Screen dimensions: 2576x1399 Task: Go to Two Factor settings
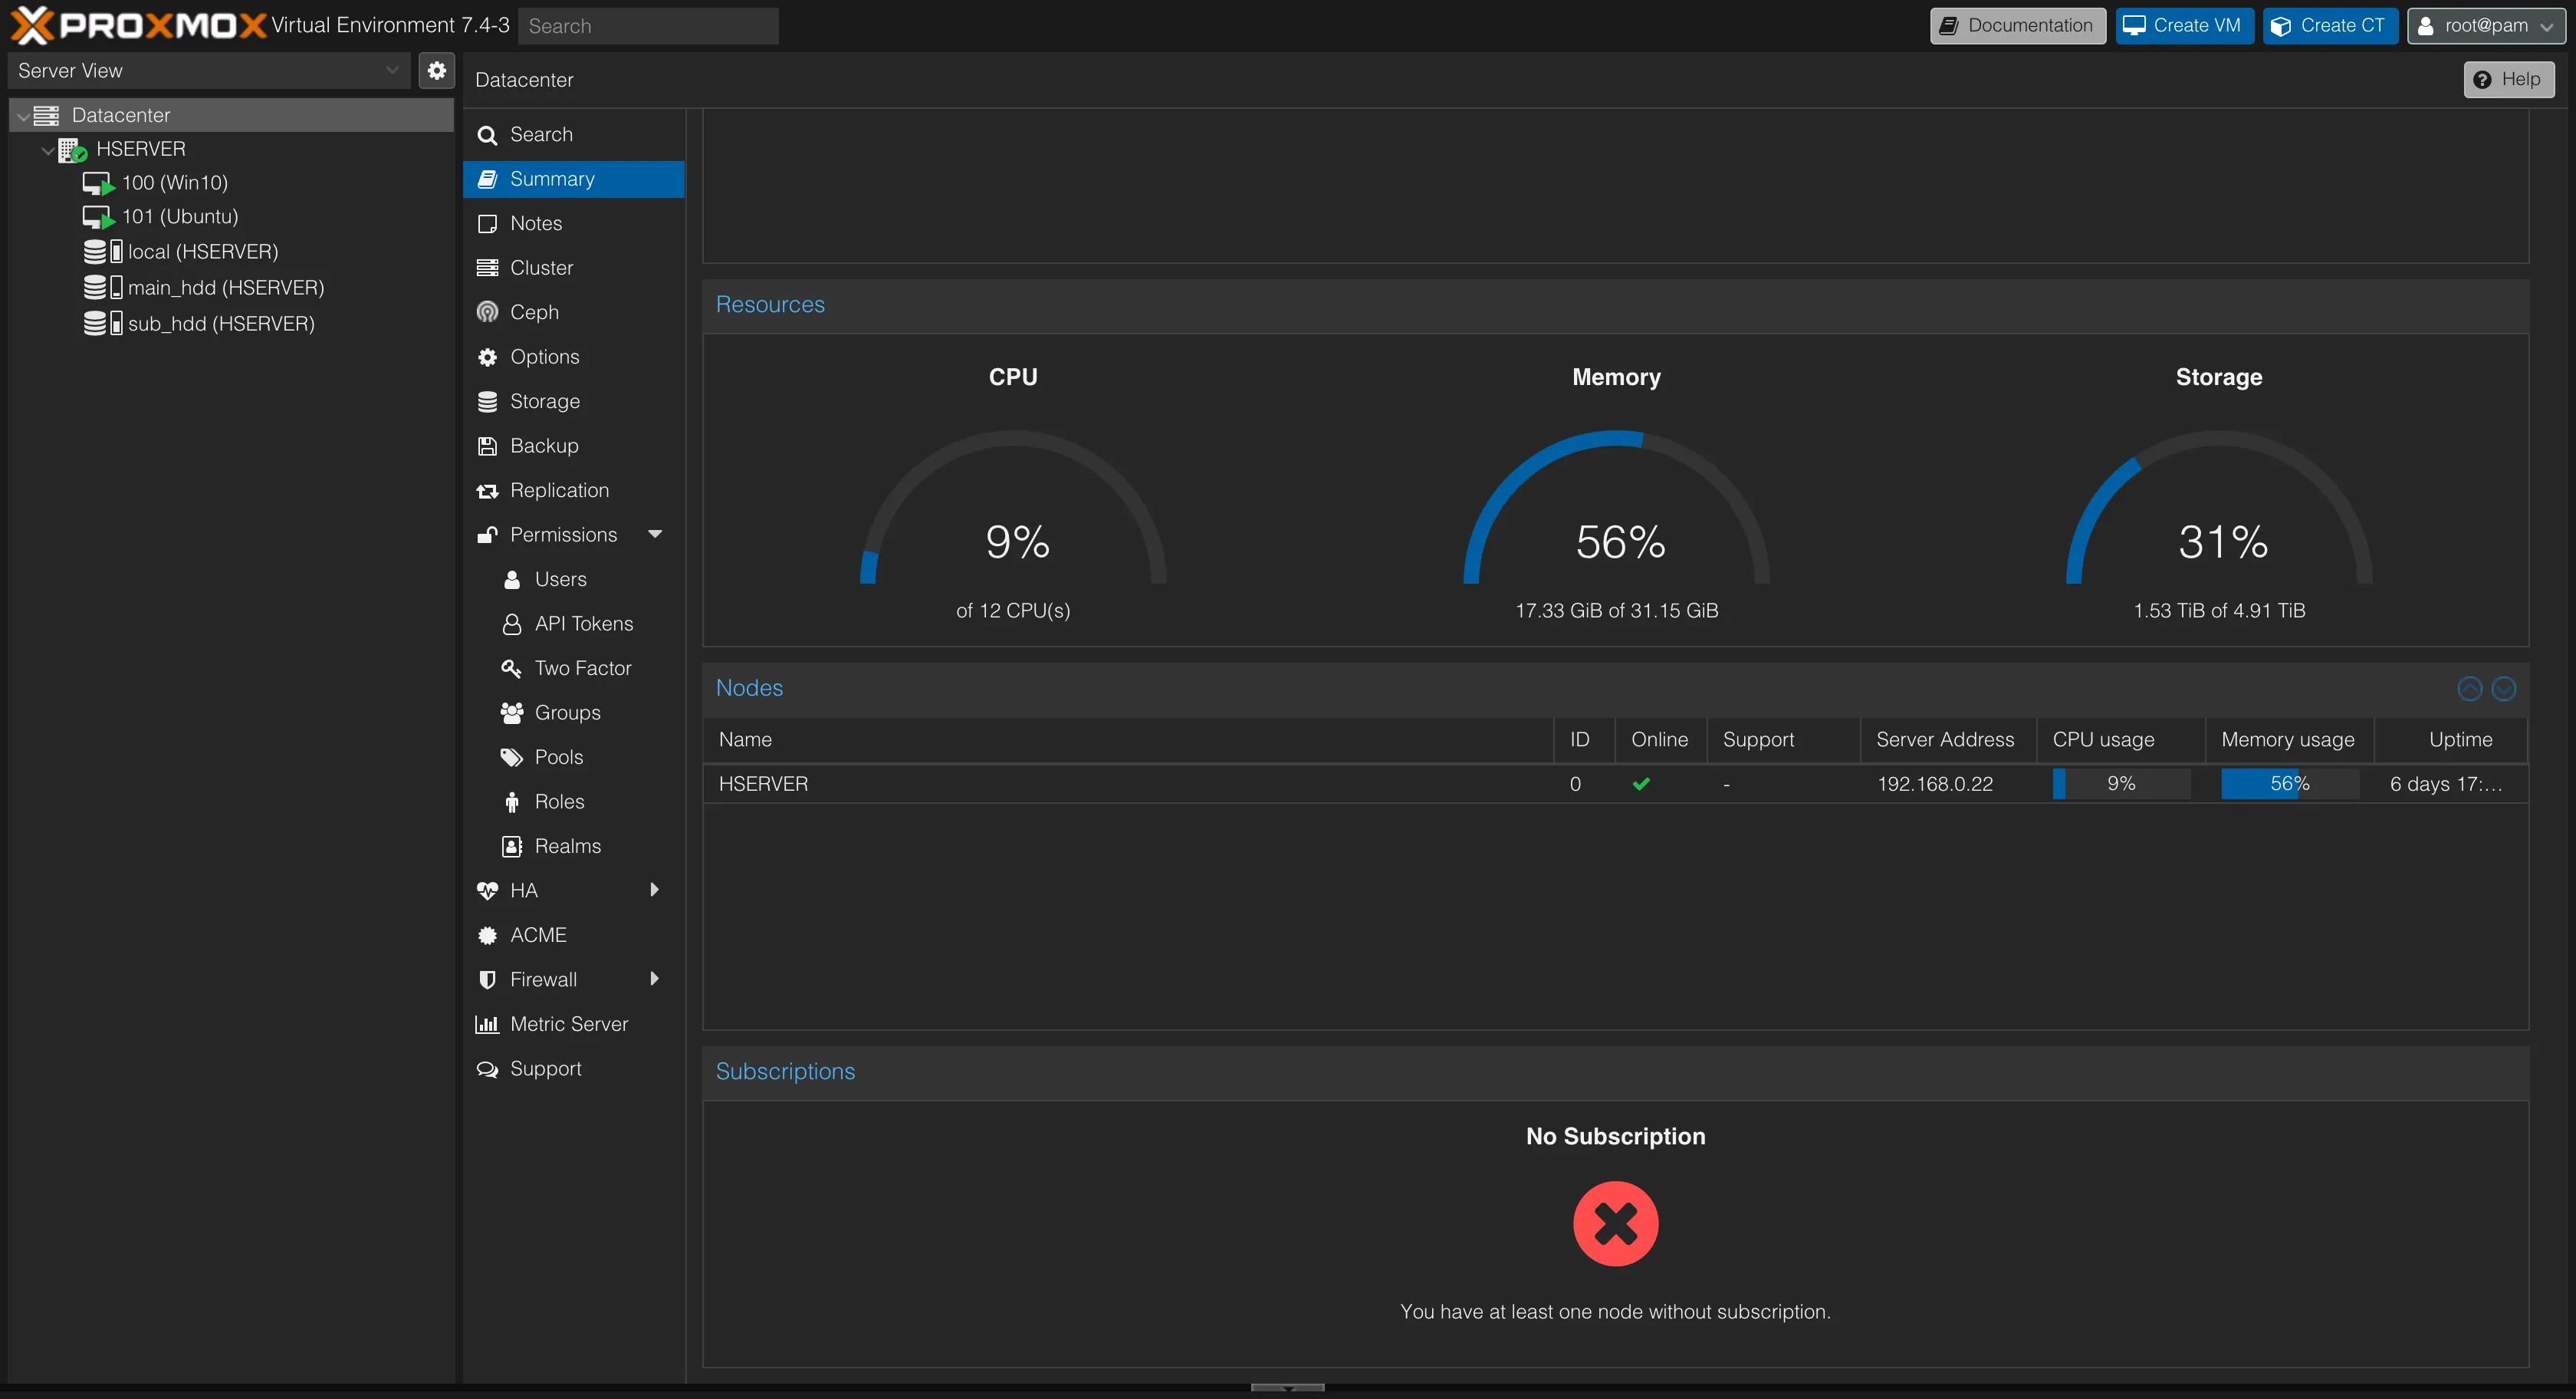582,667
